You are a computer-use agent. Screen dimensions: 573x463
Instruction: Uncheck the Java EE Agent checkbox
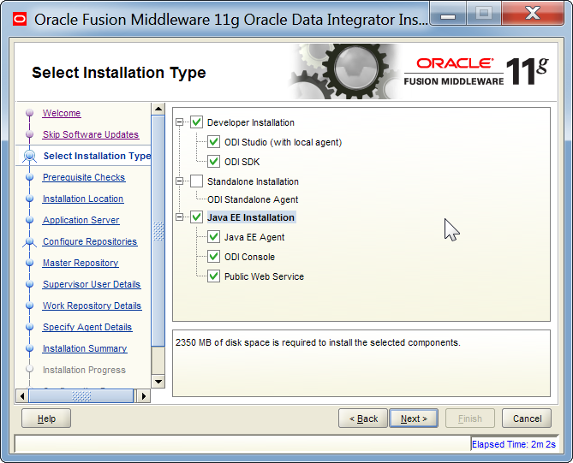[214, 236]
